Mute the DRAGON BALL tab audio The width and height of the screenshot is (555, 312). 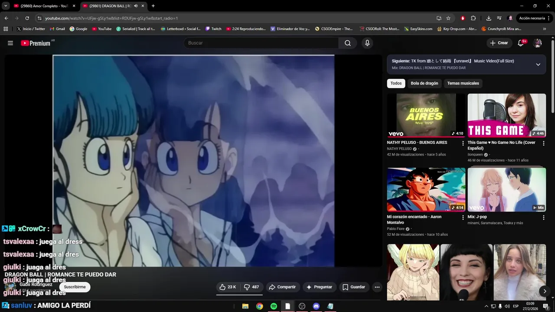pos(136,6)
